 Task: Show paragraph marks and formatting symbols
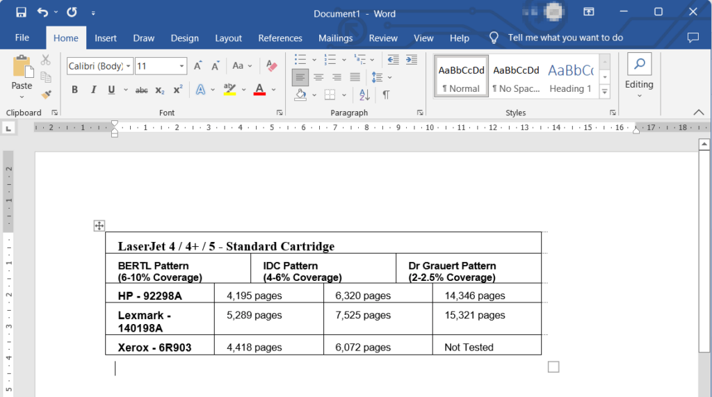[386, 95]
